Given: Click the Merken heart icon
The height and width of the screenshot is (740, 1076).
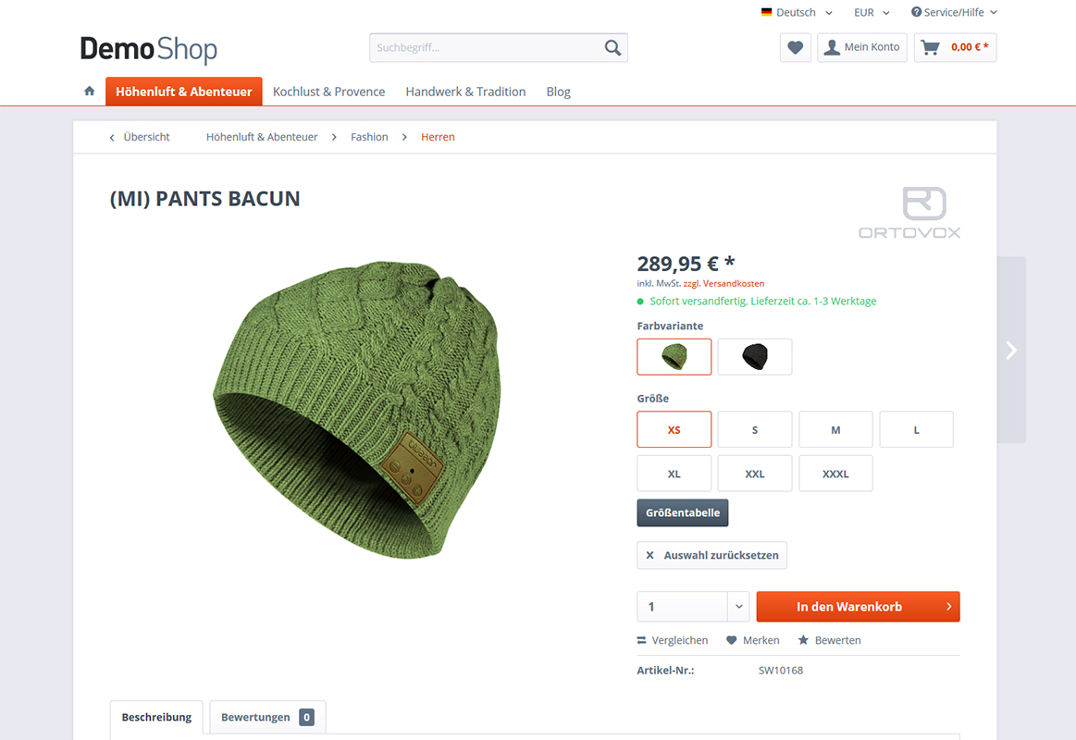Looking at the screenshot, I should tap(732, 640).
